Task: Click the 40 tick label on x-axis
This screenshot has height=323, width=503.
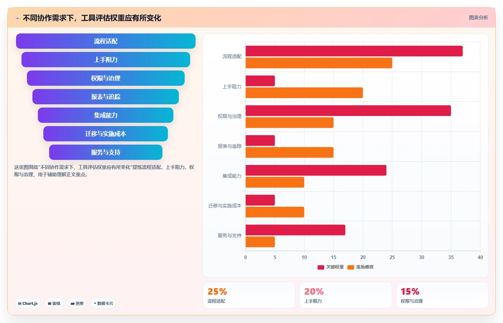Action: click(x=480, y=257)
